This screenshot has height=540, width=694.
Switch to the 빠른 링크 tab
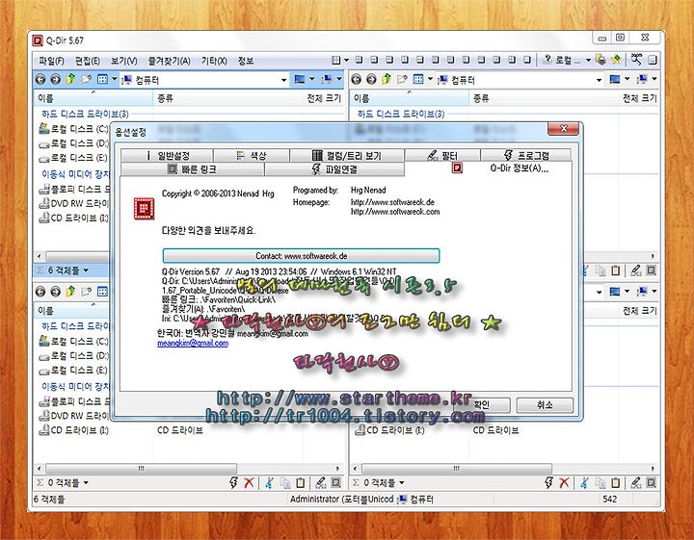[192, 169]
